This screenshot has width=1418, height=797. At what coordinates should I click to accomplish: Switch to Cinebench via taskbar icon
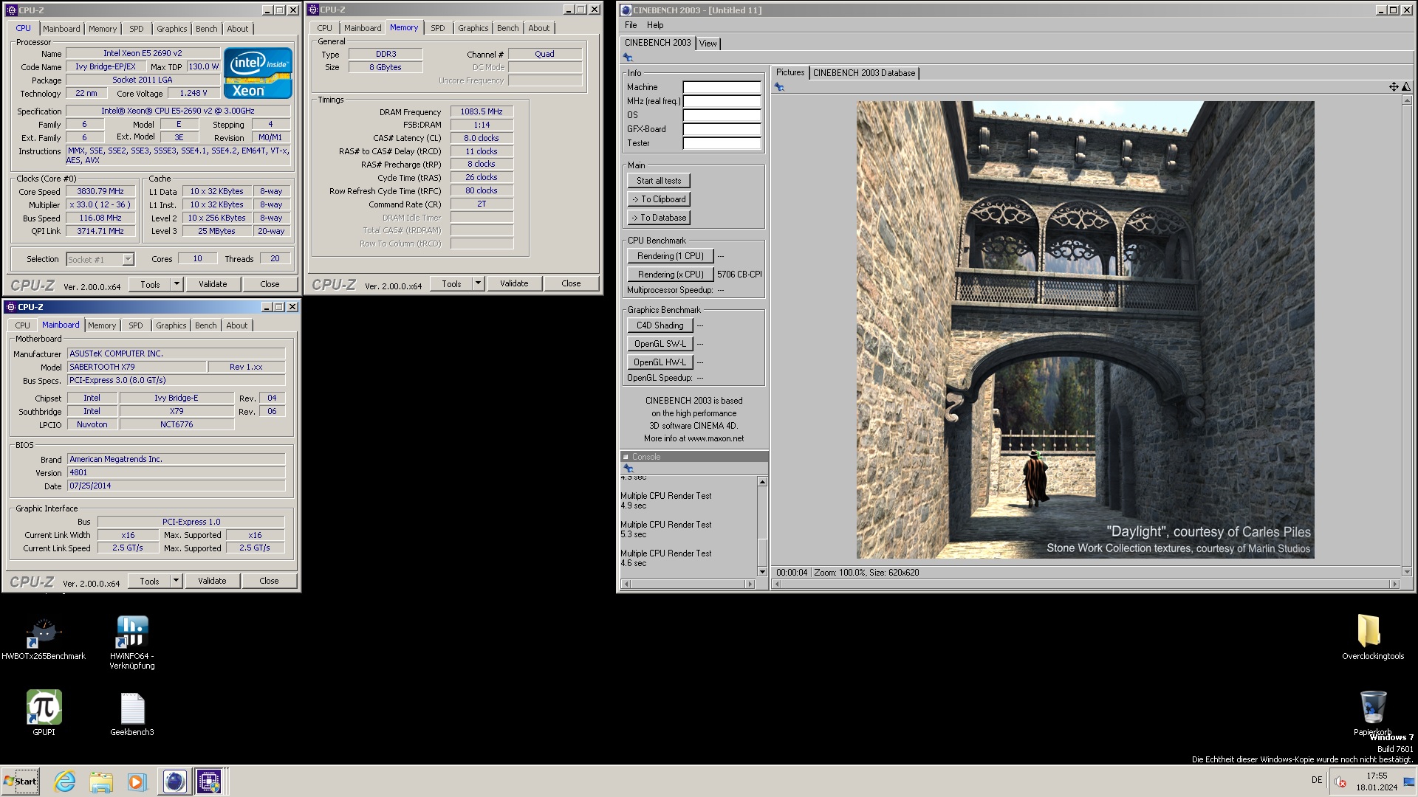pyautogui.click(x=174, y=781)
